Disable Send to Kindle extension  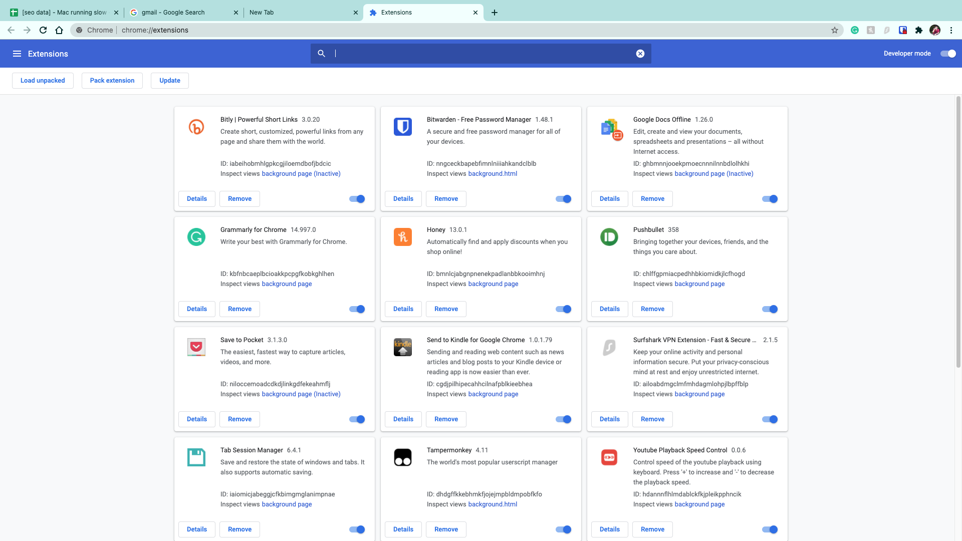(x=564, y=419)
